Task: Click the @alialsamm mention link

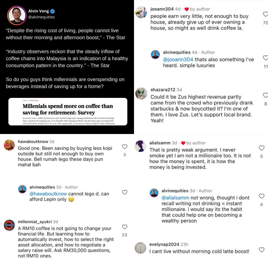Action: (175, 198)
